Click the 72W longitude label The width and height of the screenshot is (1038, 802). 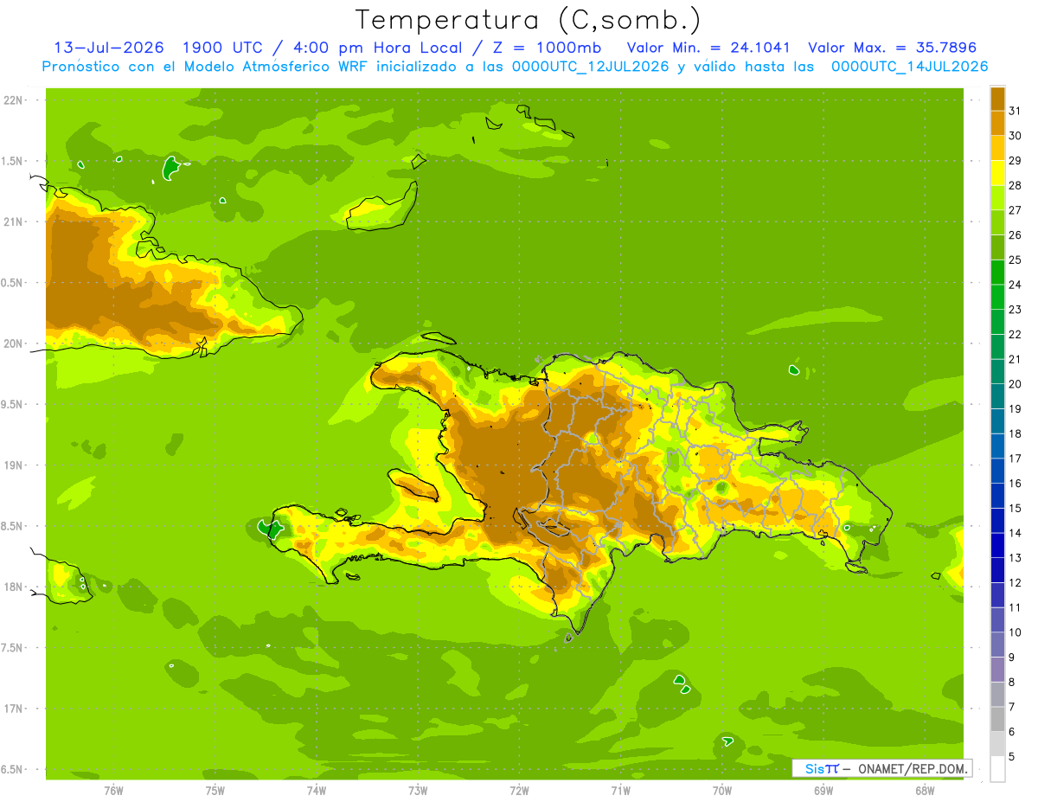coord(520,790)
